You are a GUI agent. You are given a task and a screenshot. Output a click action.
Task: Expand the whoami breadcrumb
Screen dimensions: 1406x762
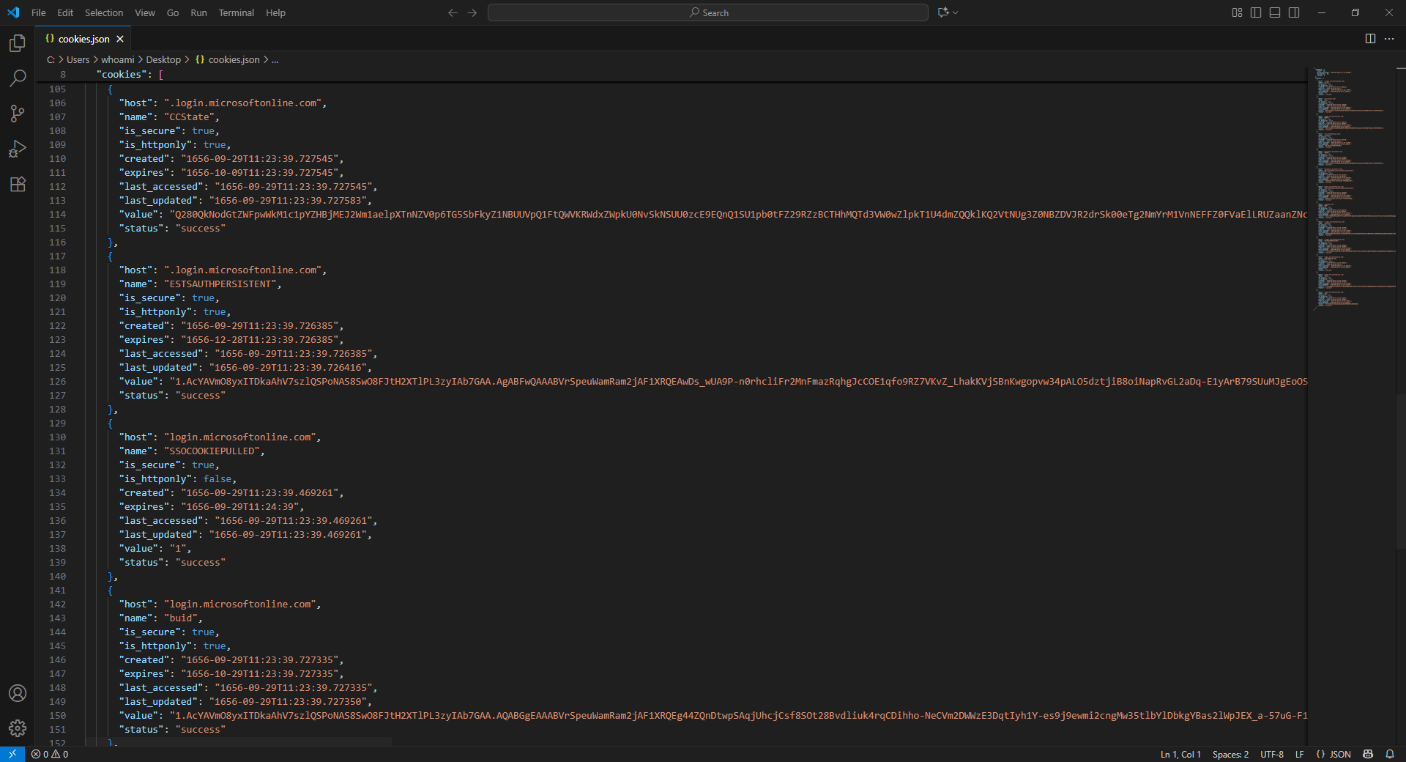[x=118, y=60]
